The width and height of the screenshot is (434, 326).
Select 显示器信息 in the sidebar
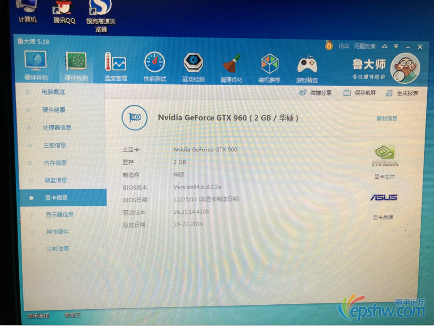(x=60, y=215)
